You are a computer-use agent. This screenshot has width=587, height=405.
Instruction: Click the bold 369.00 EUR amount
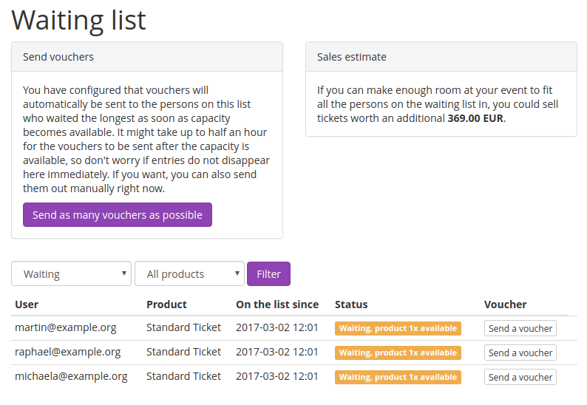tap(475, 118)
